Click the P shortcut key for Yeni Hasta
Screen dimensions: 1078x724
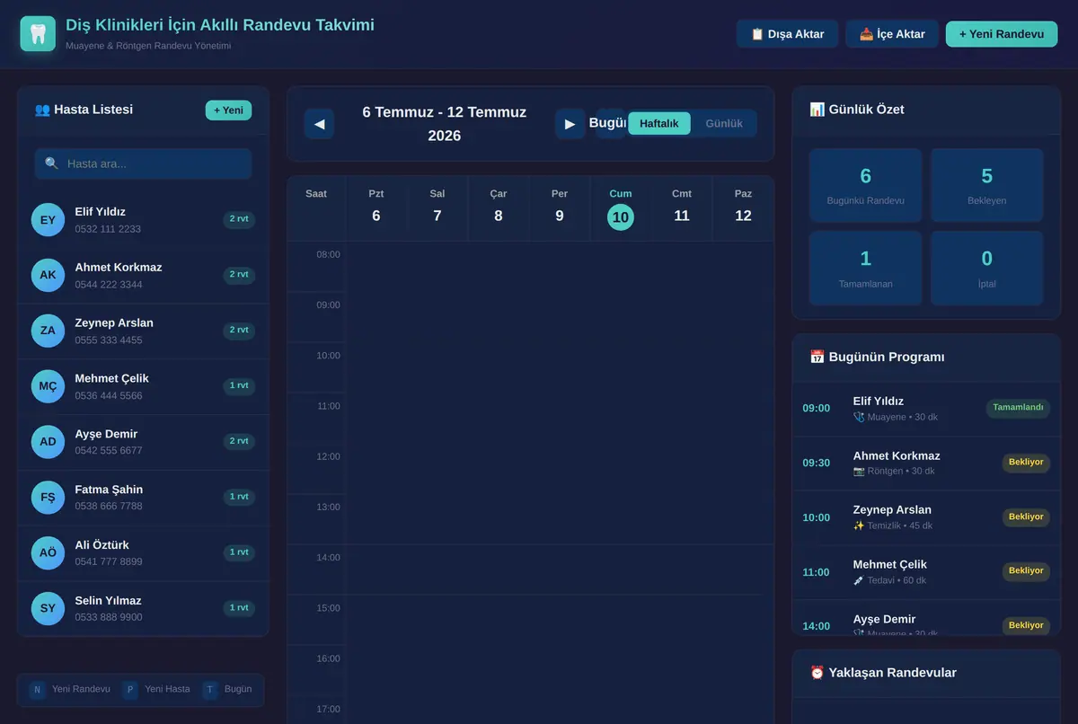point(130,690)
